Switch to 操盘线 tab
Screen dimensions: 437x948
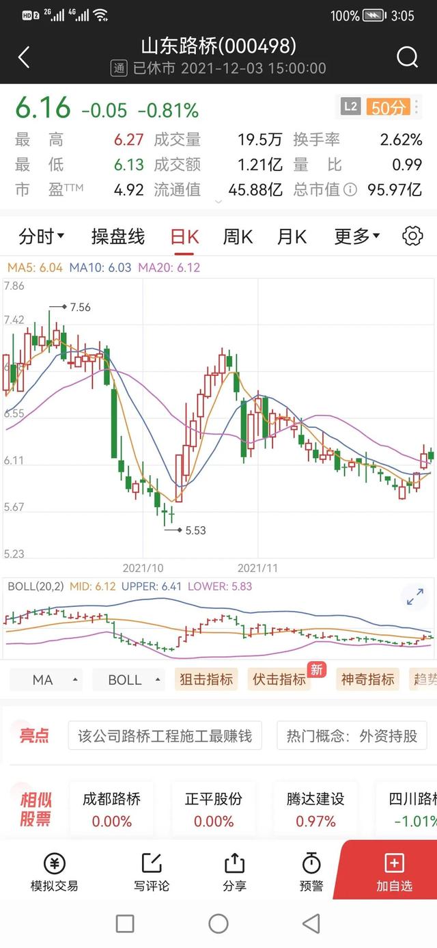click(118, 236)
